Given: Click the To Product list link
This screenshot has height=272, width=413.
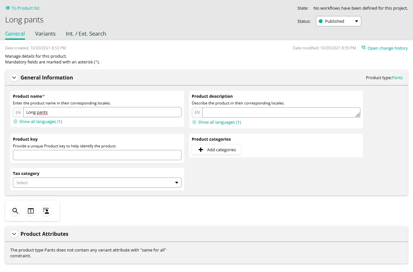Looking at the screenshot, I should point(25,8).
